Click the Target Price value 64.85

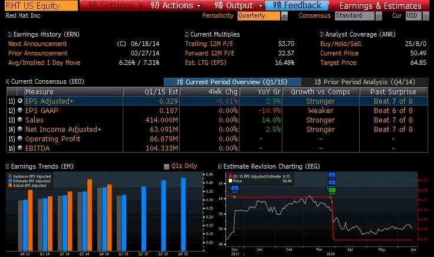pyautogui.click(x=418, y=62)
